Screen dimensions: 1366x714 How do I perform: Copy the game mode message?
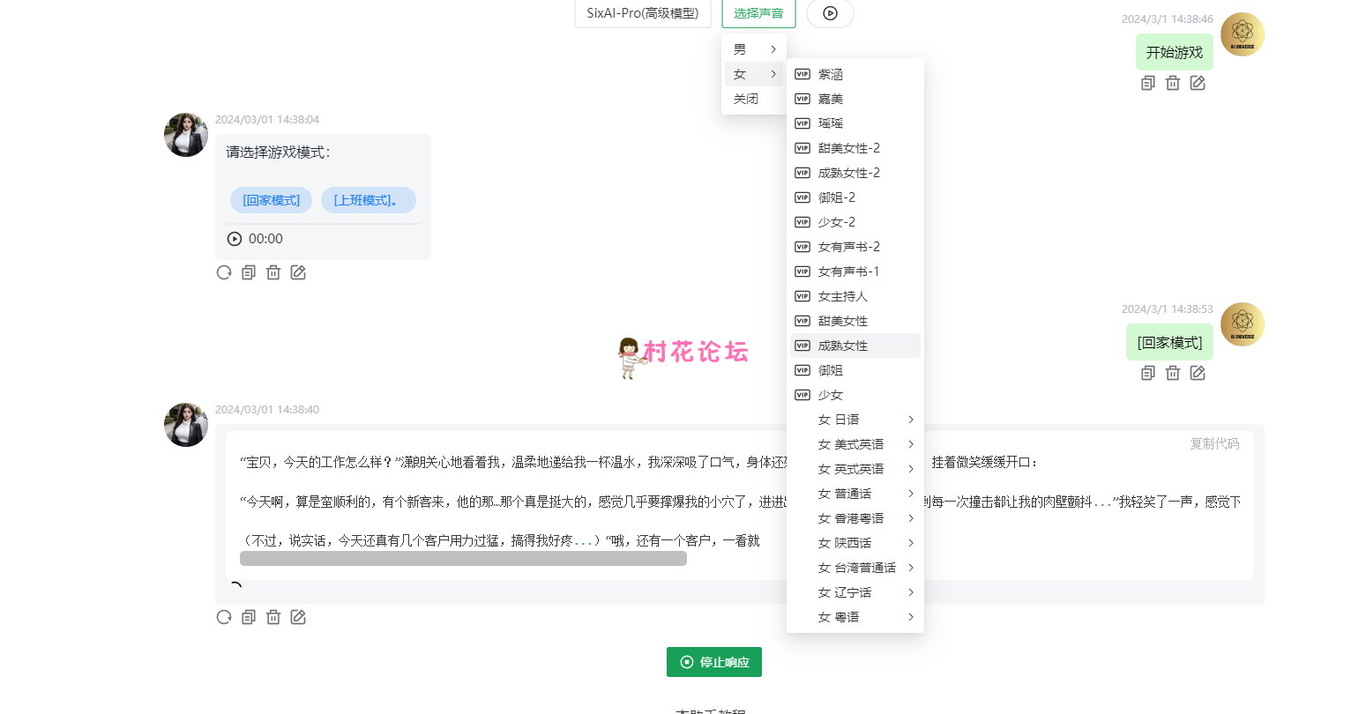pyautogui.click(x=249, y=272)
